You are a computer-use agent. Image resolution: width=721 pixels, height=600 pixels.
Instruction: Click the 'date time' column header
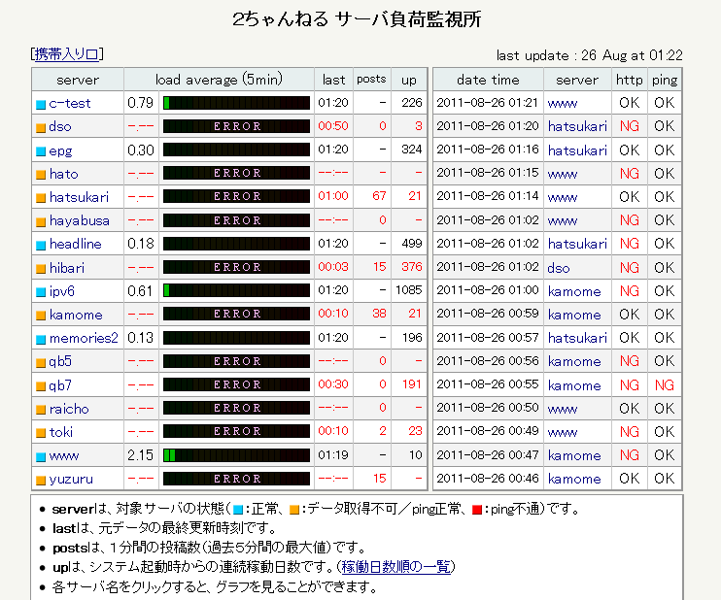click(x=488, y=80)
